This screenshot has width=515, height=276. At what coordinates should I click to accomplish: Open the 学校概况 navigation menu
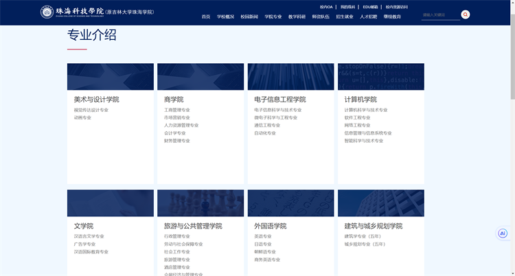click(225, 16)
